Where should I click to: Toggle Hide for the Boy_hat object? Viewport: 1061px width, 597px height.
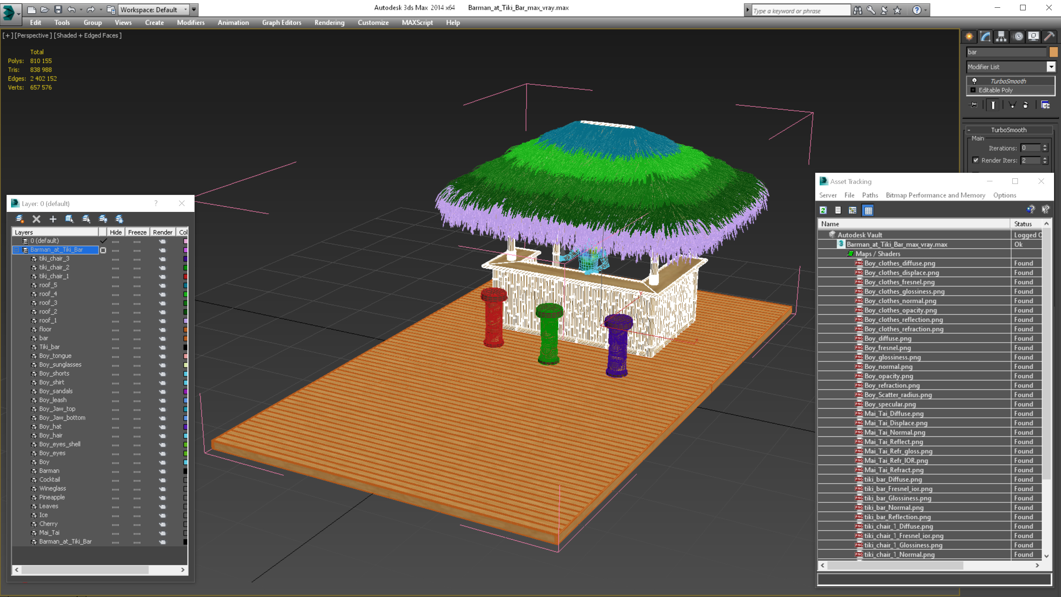tap(115, 427)
